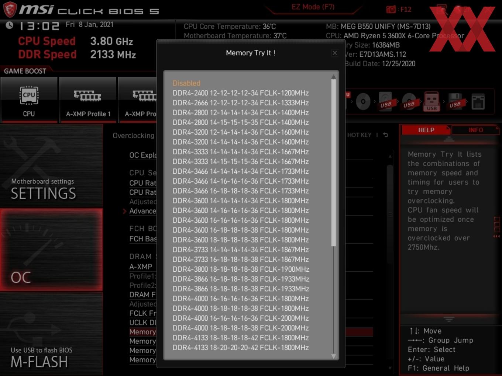Select DDR4-3466 16-18-18-18-36 FCLK-1733MHz
The width and height of the screenshot is (502, 376).
click(x=241, y=191)
